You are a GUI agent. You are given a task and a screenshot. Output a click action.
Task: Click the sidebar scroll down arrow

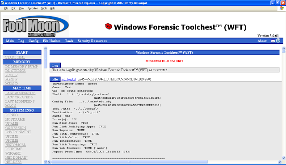pyautogui.click(x=46, y=162)
